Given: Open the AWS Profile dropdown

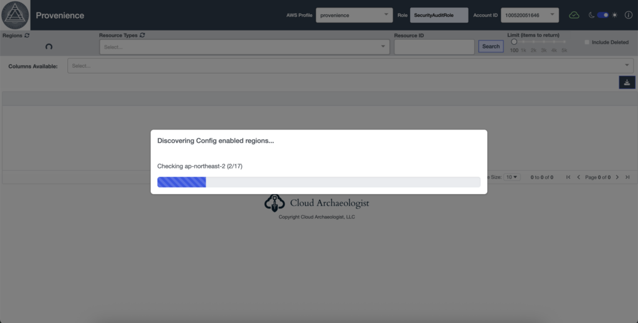Looking at the screenshot, I should [354, 15].
